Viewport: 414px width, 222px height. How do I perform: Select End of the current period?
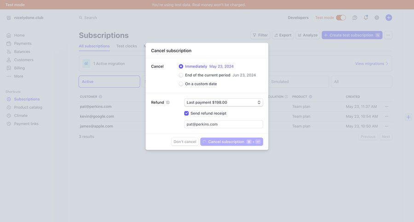point(181,75)
